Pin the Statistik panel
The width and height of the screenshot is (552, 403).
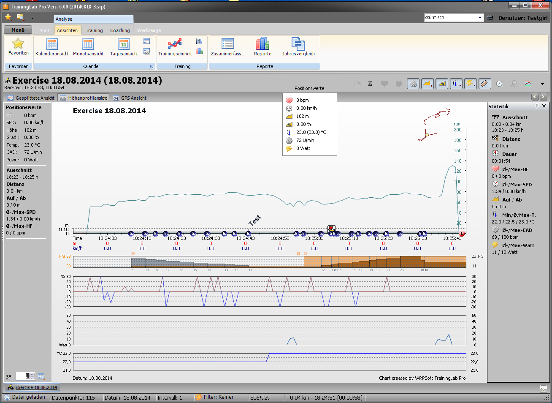[537, 106]
